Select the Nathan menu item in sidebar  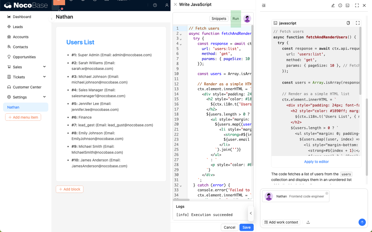pos(26,107)
